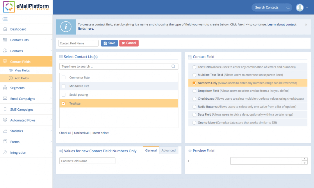Expand the Integration sidebar submenu arrow

tap(51, 152)
